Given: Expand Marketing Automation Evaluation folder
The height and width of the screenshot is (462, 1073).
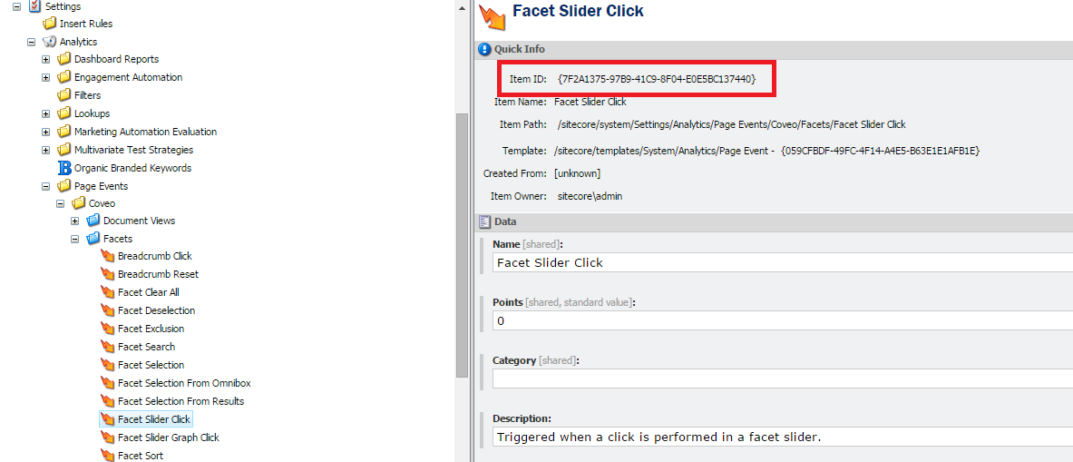Looking at the screenshot, I should 46,132.
